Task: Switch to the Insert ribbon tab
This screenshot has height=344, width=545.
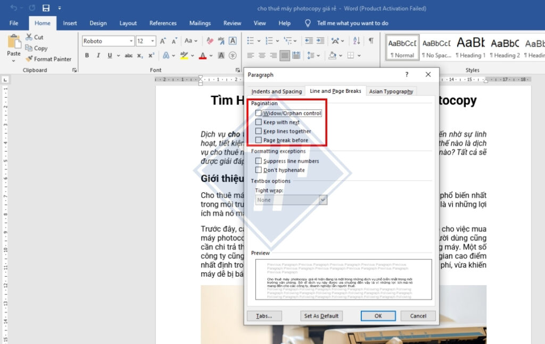Action: [70, 23]
